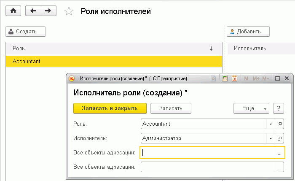This screenshot has height=181, width=295.
Task: Click the Добавить button
Action: click(248, 31)
